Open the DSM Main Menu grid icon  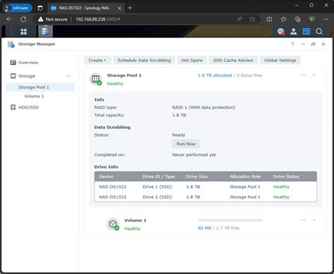[x=24, y=32]
